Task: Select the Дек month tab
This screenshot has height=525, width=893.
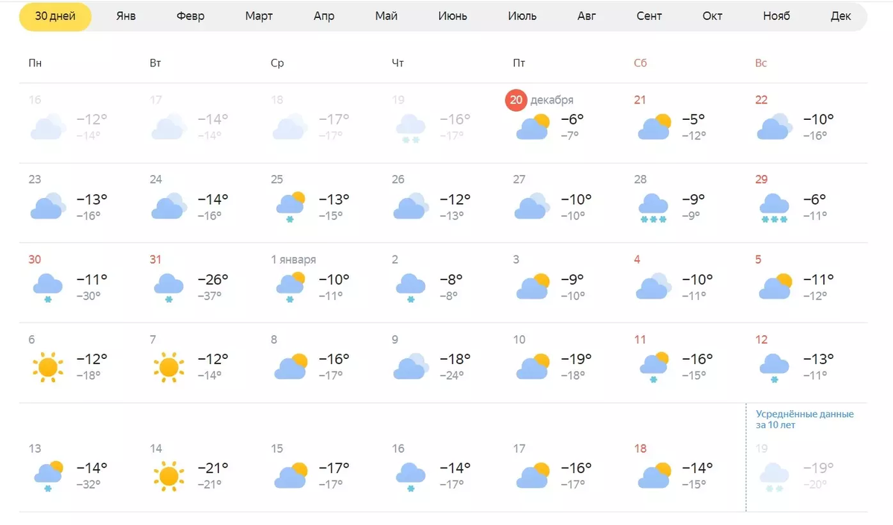Action: coord(840,16)
